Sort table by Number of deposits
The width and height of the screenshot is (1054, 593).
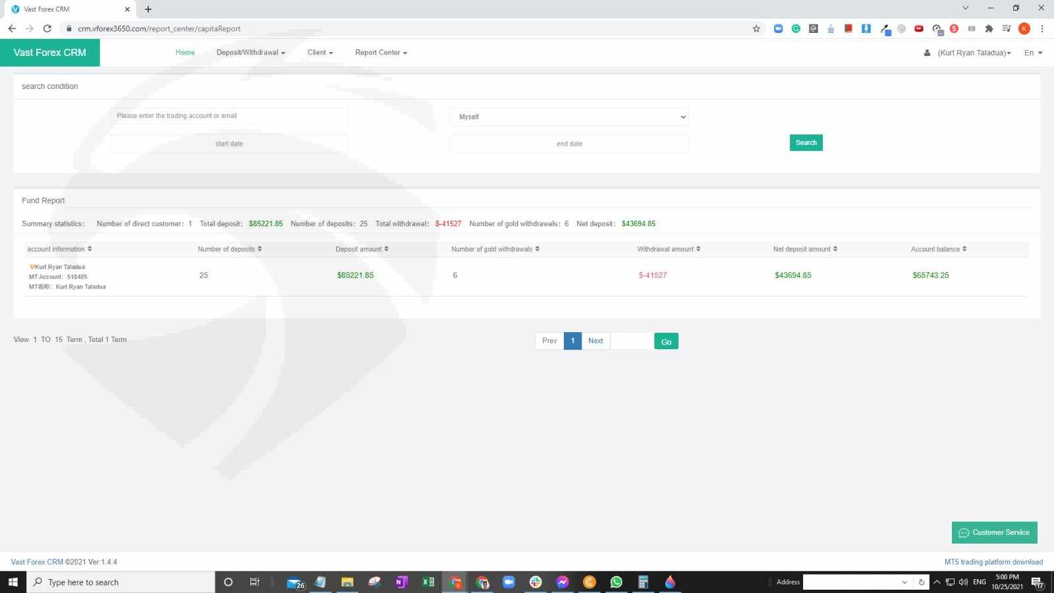230,249
